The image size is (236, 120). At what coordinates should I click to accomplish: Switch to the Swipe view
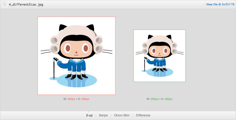click(x=103, y=115)
